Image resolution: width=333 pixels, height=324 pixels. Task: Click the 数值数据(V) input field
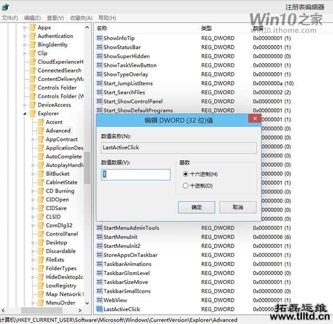click(136, 175)
